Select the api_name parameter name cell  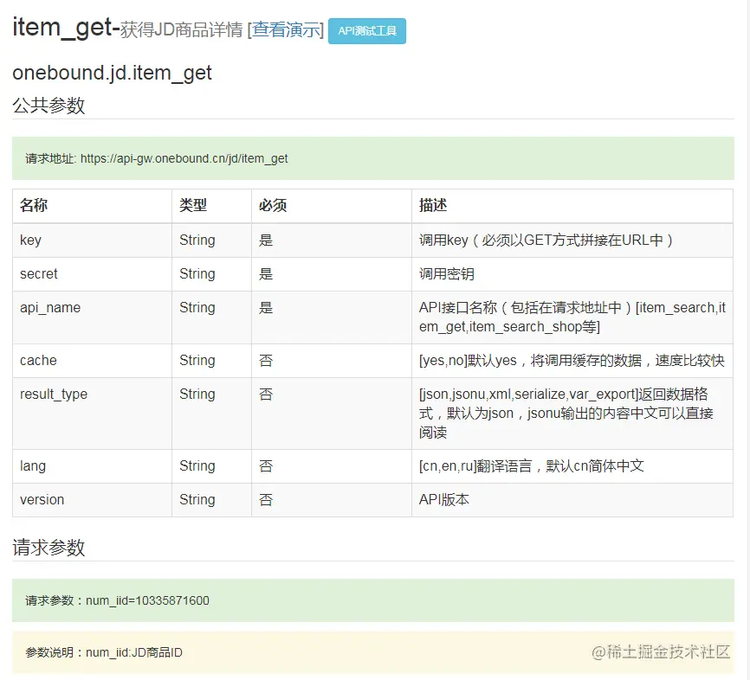click(92, 318)
